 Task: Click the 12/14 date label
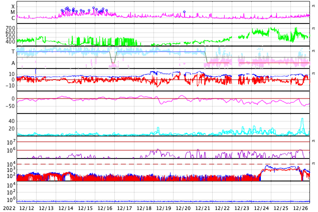coord(66,208)
